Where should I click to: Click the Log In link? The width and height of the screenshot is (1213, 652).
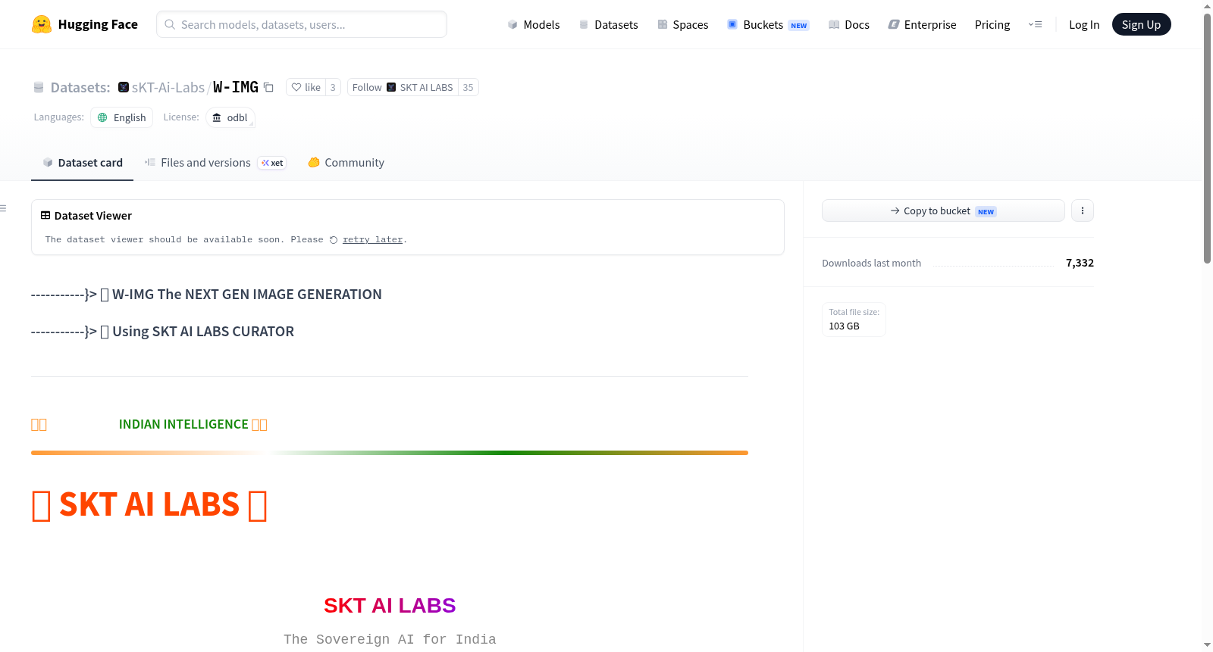click(1084, 24)
